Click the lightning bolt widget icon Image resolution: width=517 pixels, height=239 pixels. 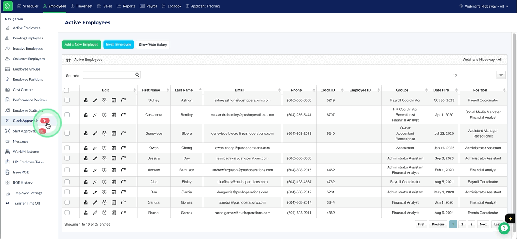[x=510, y=218]
